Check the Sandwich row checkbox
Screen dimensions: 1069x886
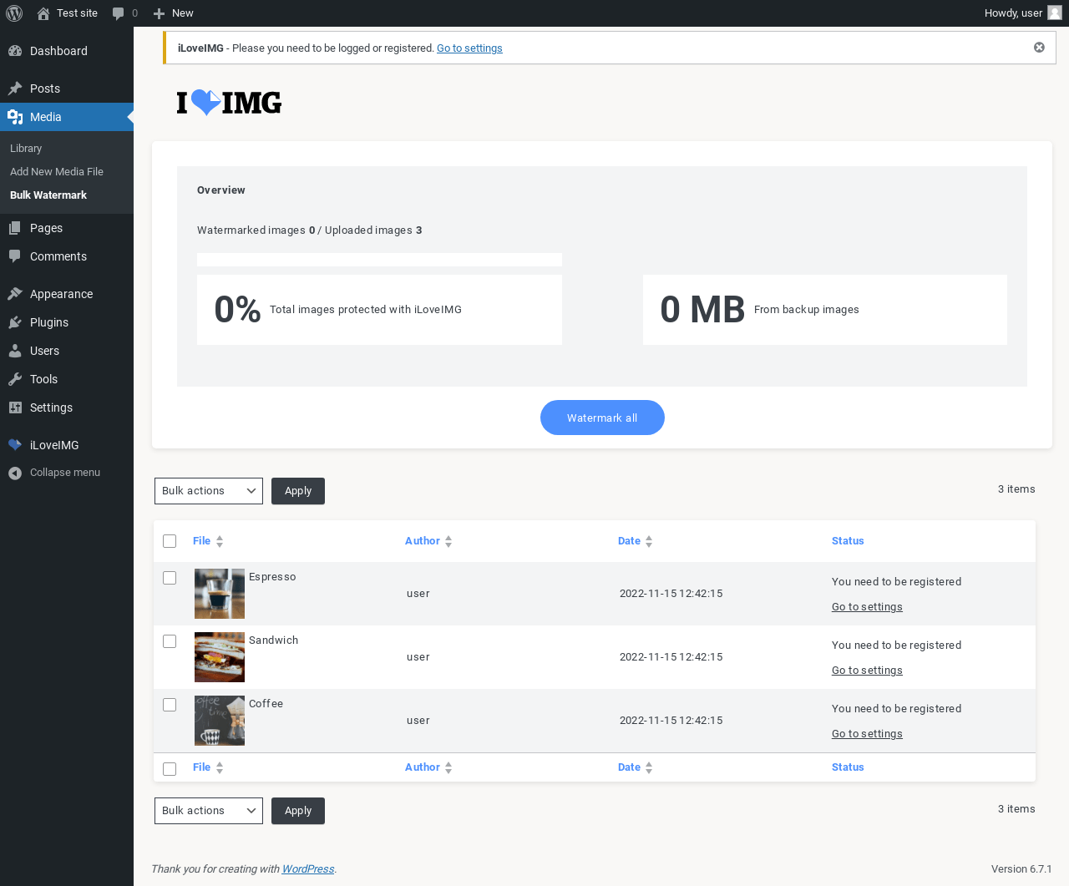[x=170, y=641]
